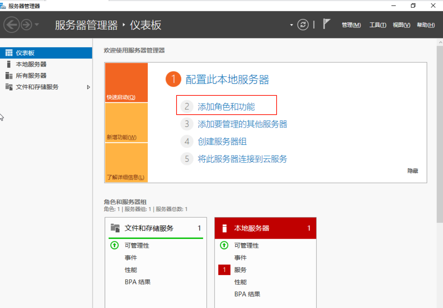Viewport: 443px width, 308px height.
Task: Expand the 文件和存储服务 sidebar arrow
Action: pyautogui.click(x=88, y=87)
